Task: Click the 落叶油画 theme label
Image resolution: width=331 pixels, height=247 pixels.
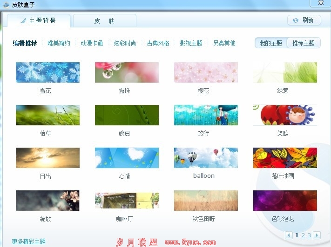Action: [283, 176]
